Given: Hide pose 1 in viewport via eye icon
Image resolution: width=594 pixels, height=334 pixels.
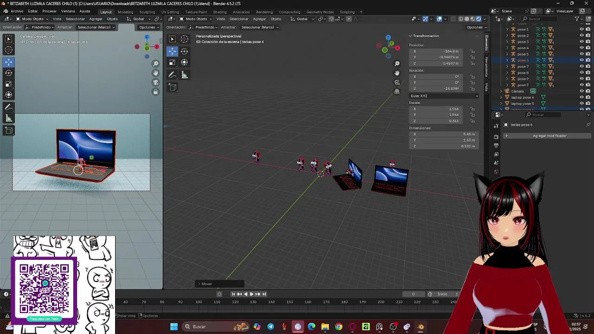Looking at the screenshot, I should [581, 29].
